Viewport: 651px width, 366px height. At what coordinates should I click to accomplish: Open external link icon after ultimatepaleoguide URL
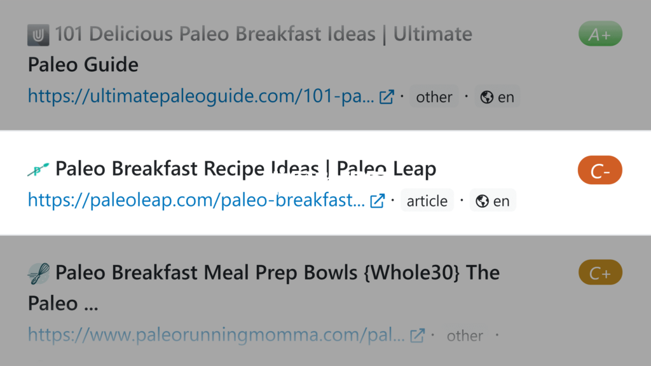[x=387, y=97]
